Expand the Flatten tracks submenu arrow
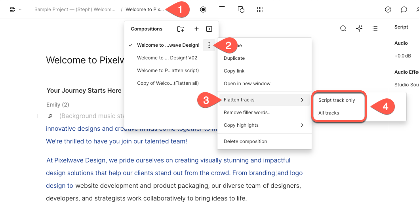Viewport: 419px width, 210px height. tap(302, 100)
